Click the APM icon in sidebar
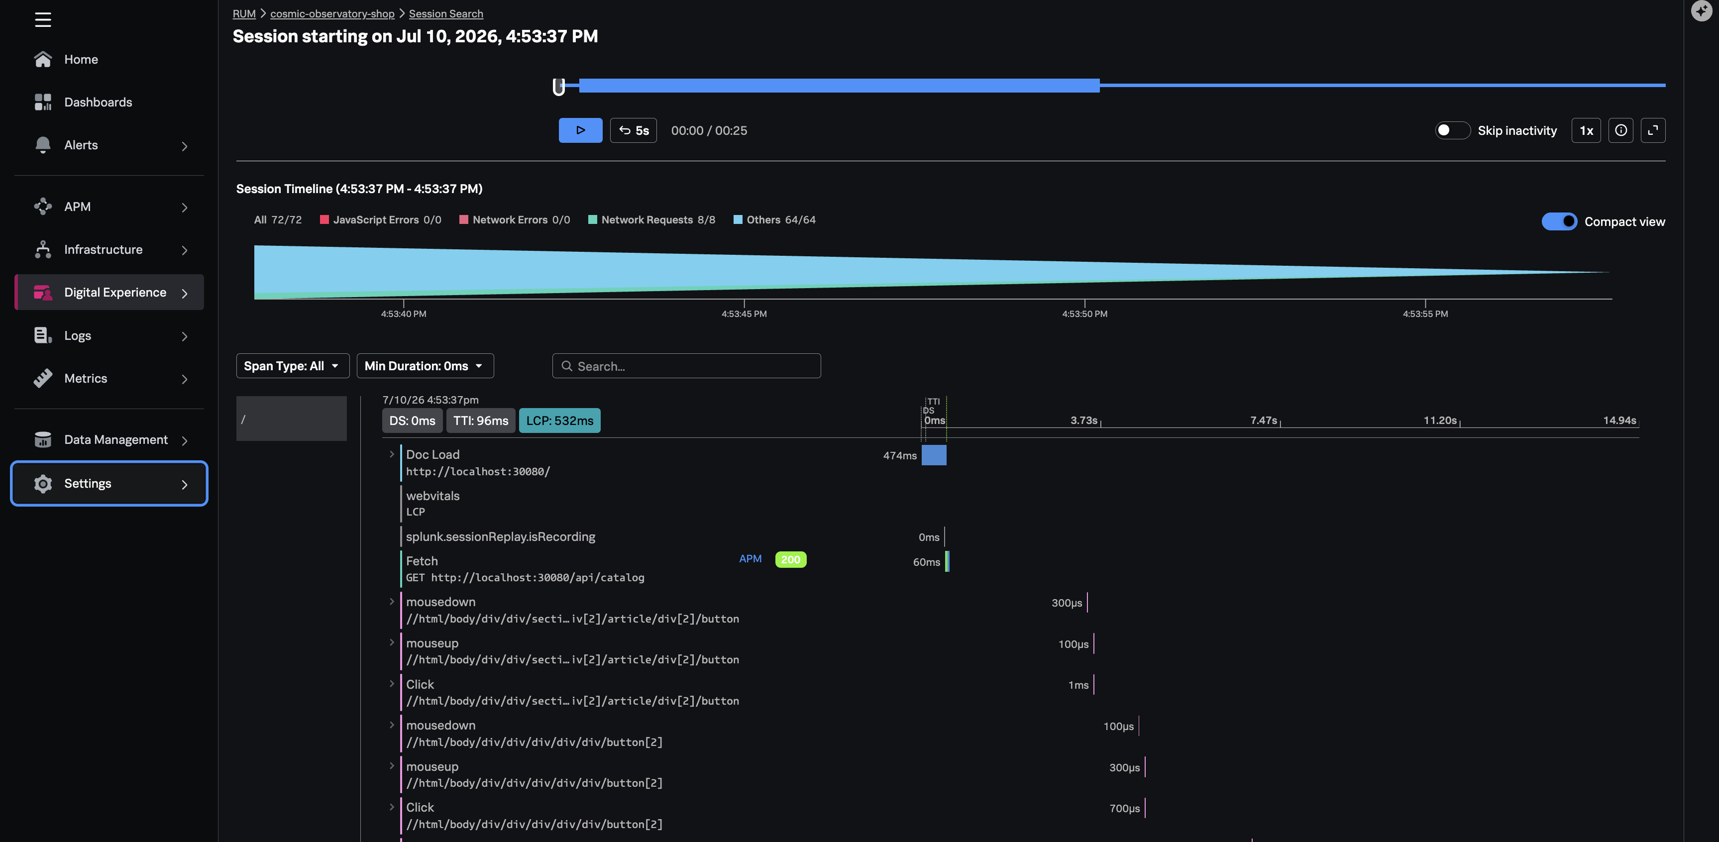1719x842 pixels. (x=43, y=207)
